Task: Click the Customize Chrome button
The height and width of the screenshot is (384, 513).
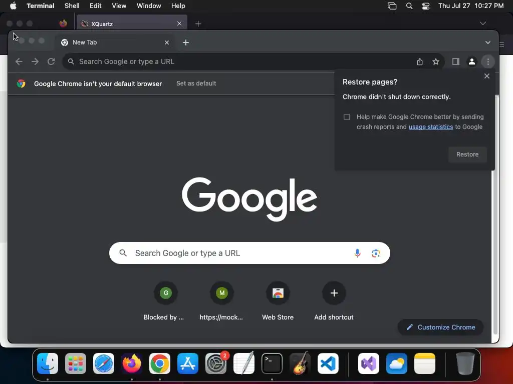Action: click(440, 327)
